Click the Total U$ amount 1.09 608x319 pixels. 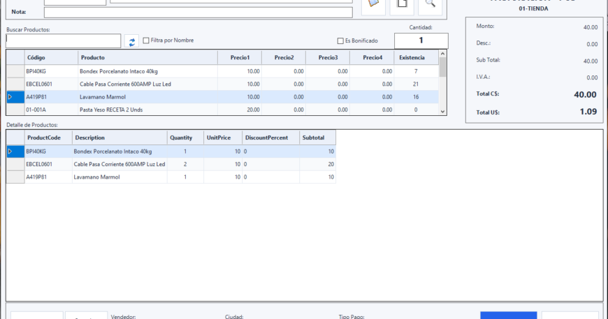point(588,112)
